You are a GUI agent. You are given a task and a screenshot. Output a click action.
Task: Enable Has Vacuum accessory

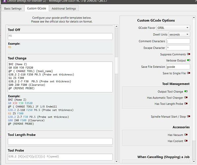(186, 135)
